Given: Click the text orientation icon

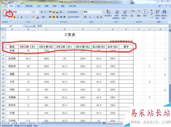Looking at the screenshot, I should pos(61,12).
